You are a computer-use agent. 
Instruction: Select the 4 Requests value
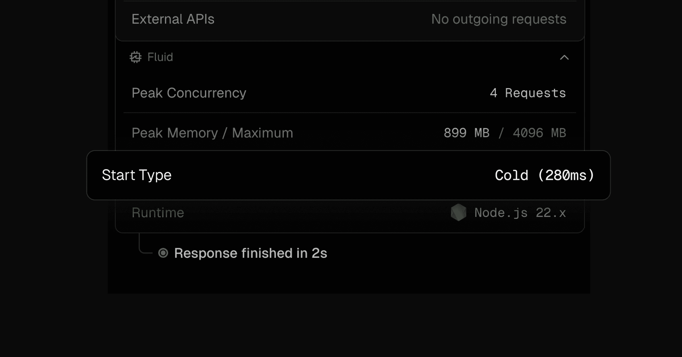click(528, 93)
